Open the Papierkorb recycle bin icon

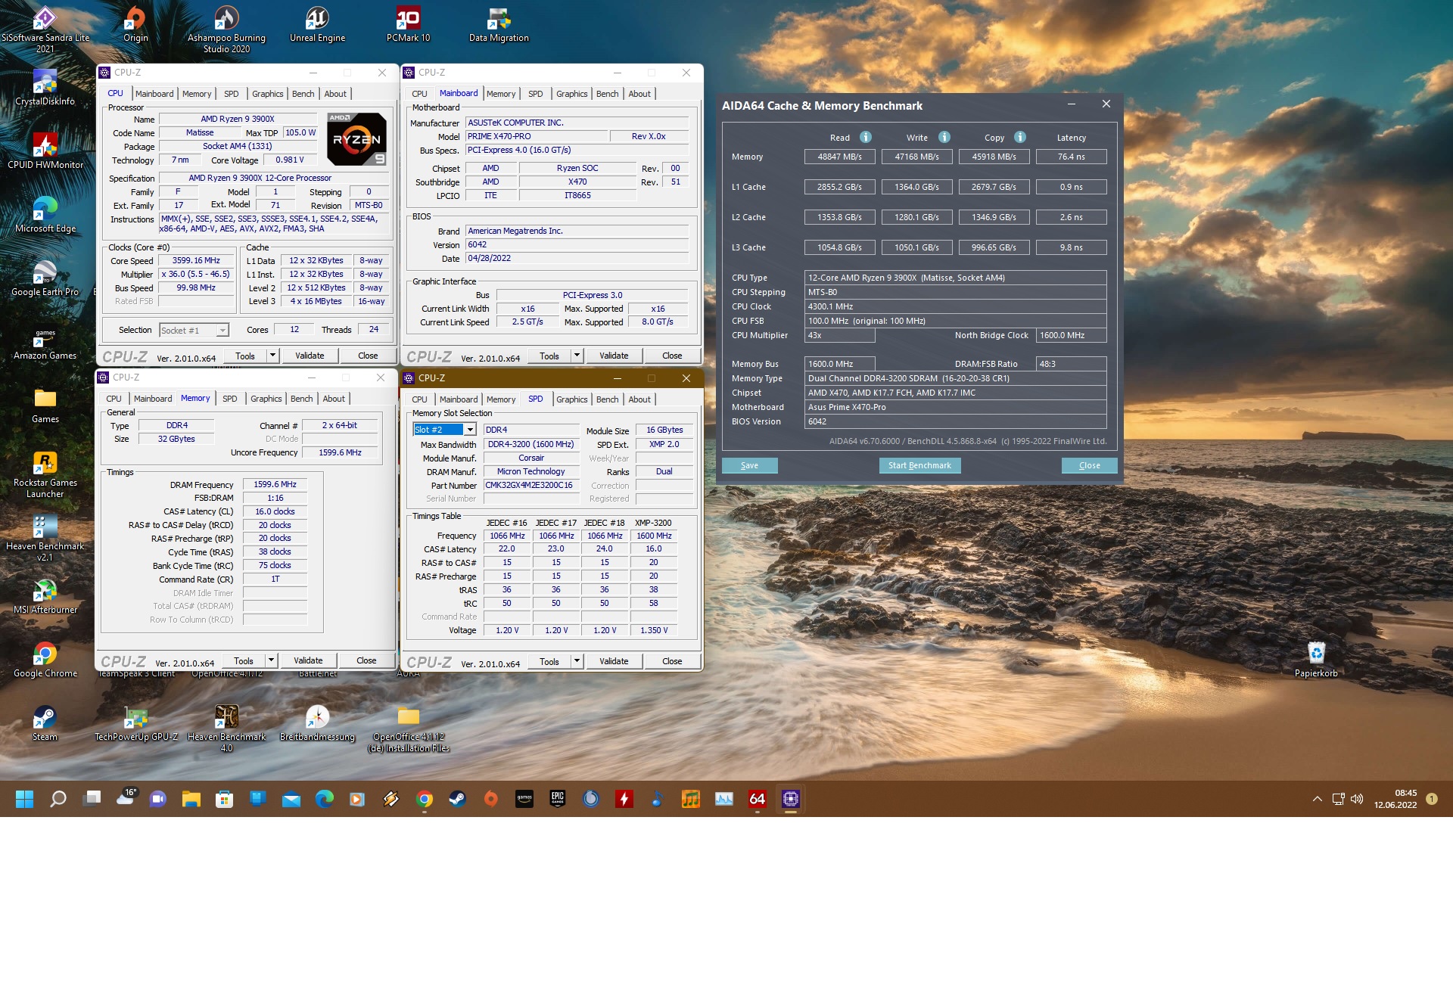tap(1316, 660)
